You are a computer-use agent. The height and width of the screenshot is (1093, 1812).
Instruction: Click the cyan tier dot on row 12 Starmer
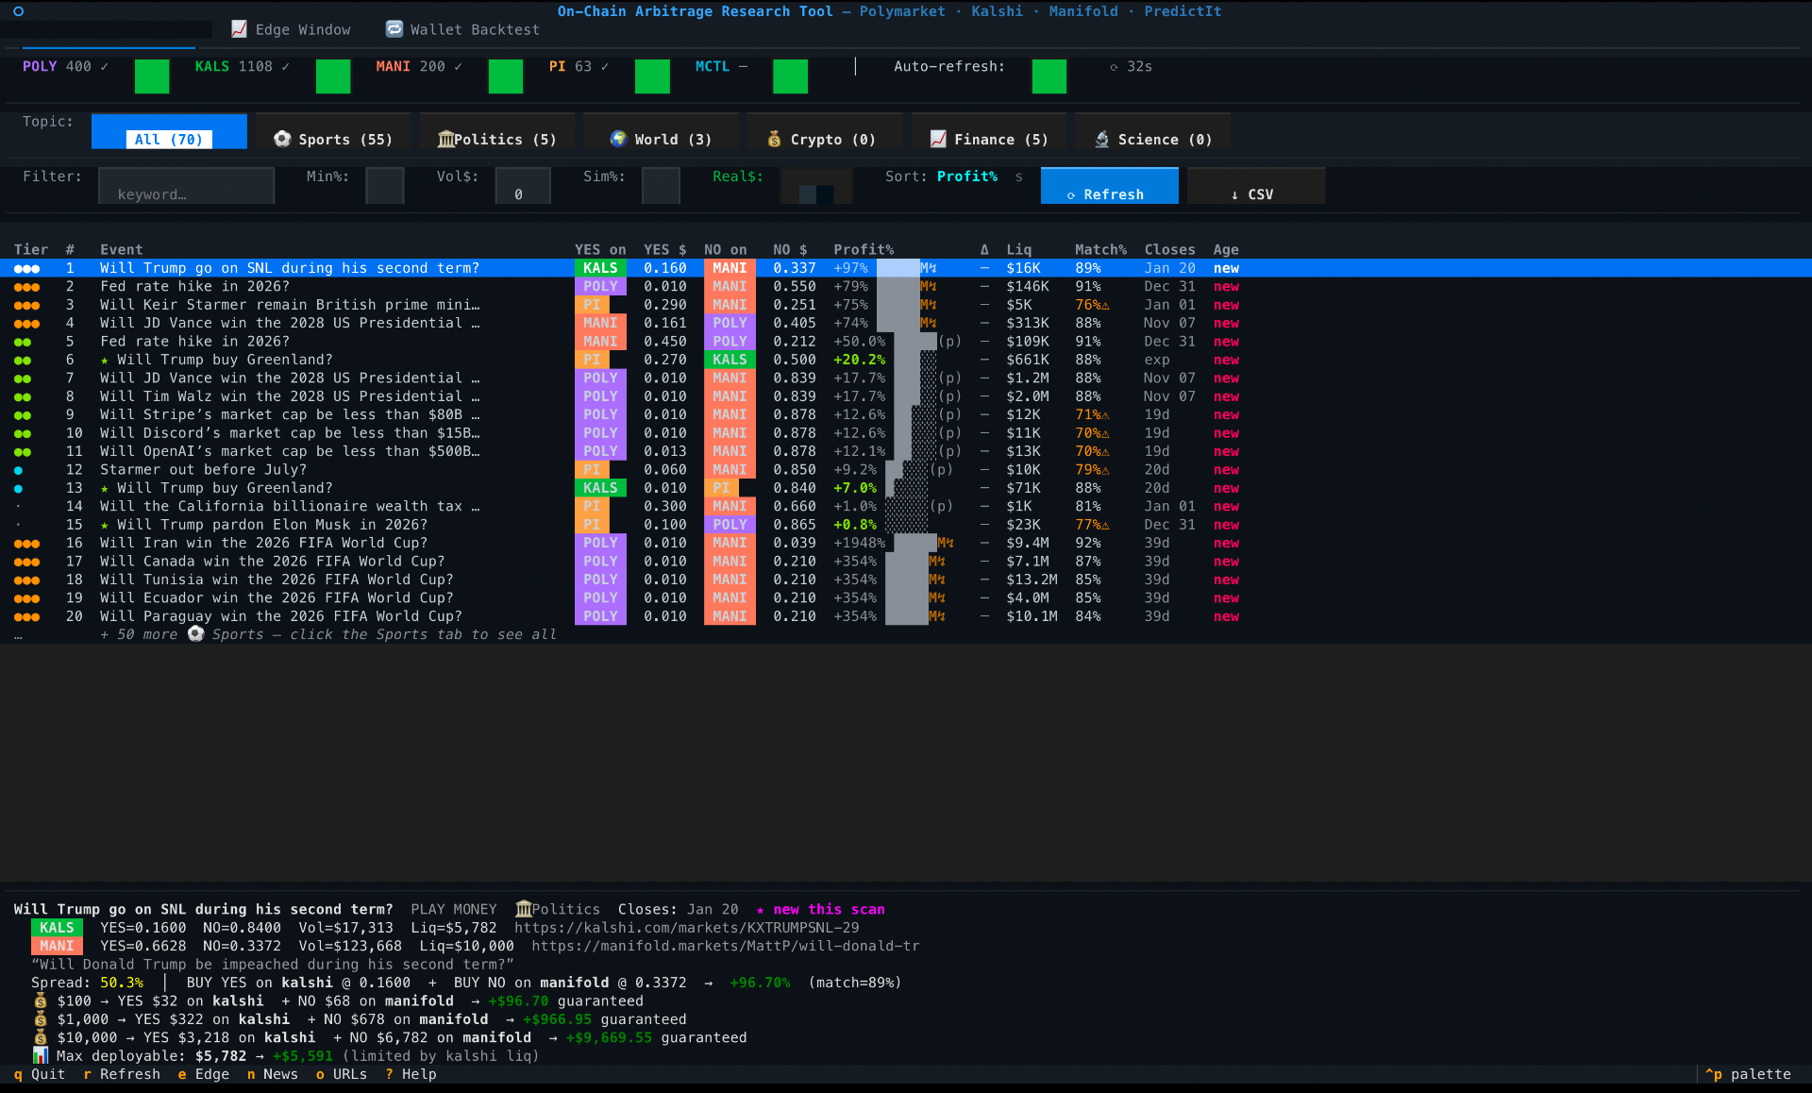pyautogui.click(x=18, y=470)
